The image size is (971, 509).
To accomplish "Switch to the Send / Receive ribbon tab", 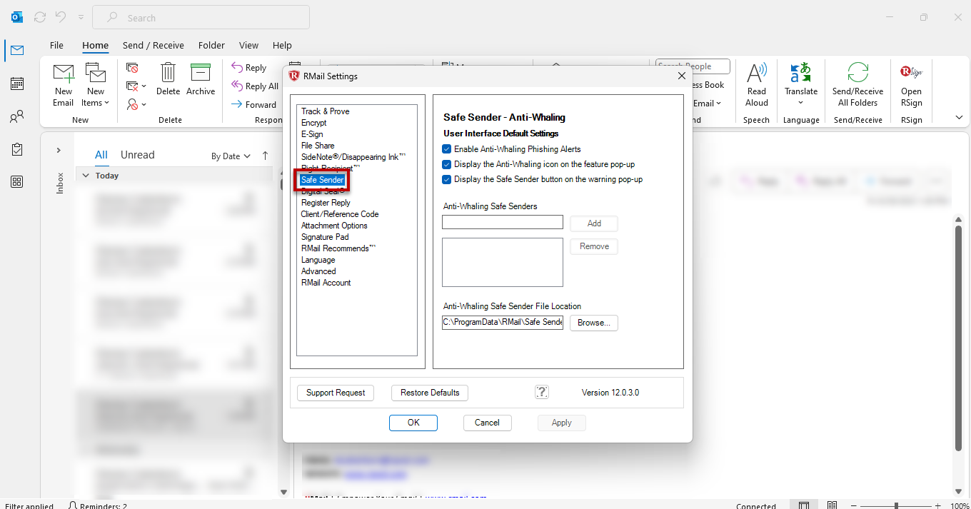I will (x=154, y=45).
